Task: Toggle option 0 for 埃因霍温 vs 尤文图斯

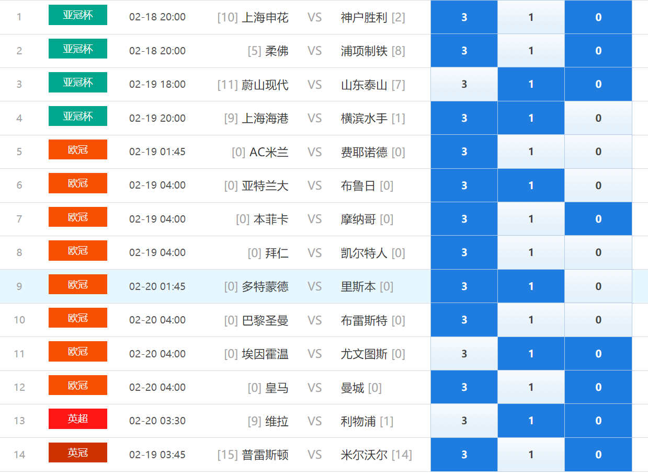Action: point(598,354)
